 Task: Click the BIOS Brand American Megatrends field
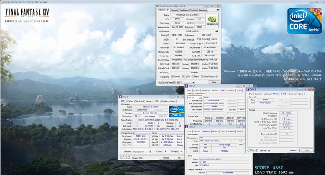tap(224, 159)
